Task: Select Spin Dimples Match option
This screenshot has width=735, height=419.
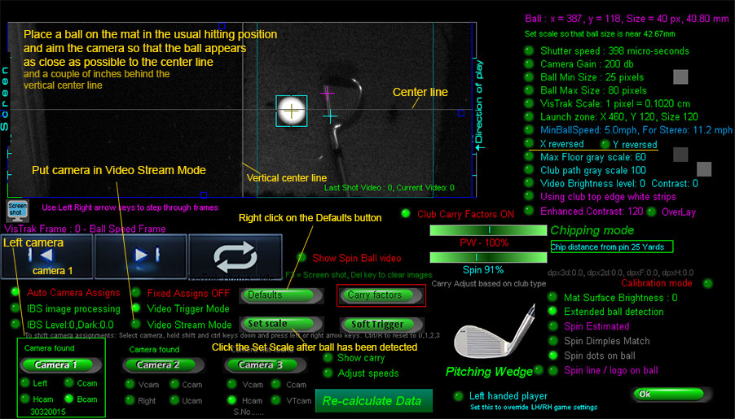Action: coord(552,341)
